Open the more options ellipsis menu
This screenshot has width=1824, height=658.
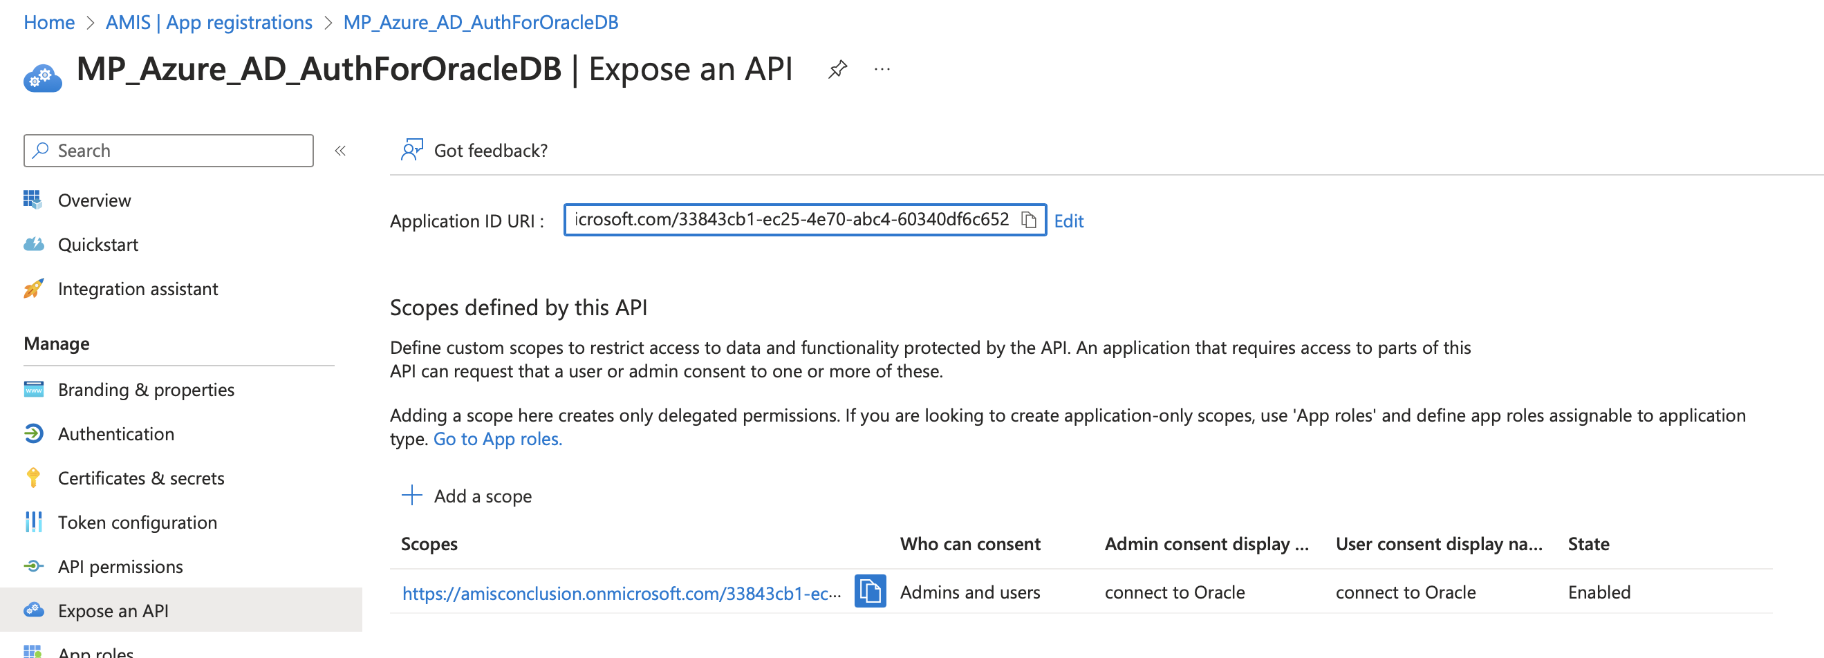pyautogui.click(x=882, y=69)
